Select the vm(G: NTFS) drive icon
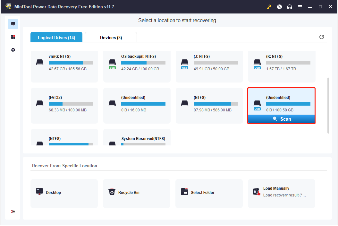The height and width of the screenshot is (226, 338). pos(40,62)
